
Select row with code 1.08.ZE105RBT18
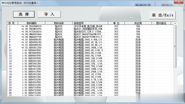click(90, 26)
